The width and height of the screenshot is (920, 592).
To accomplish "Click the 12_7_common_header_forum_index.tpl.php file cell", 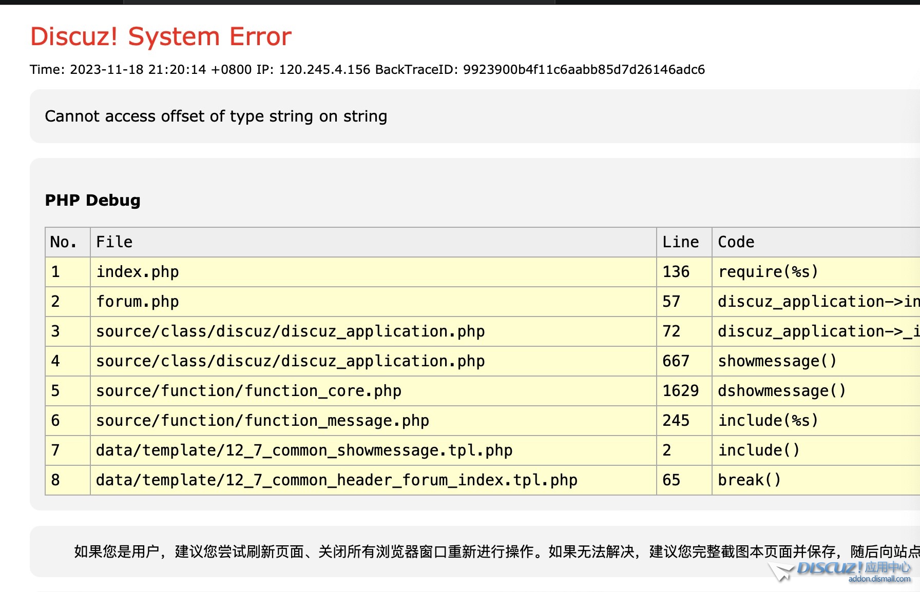I will (x=373, y=480).
